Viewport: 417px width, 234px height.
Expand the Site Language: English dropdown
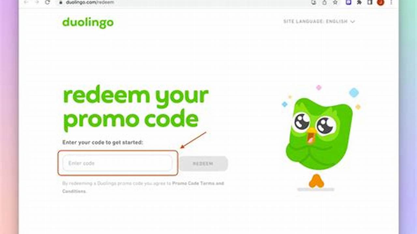click(x=319, y=21)
